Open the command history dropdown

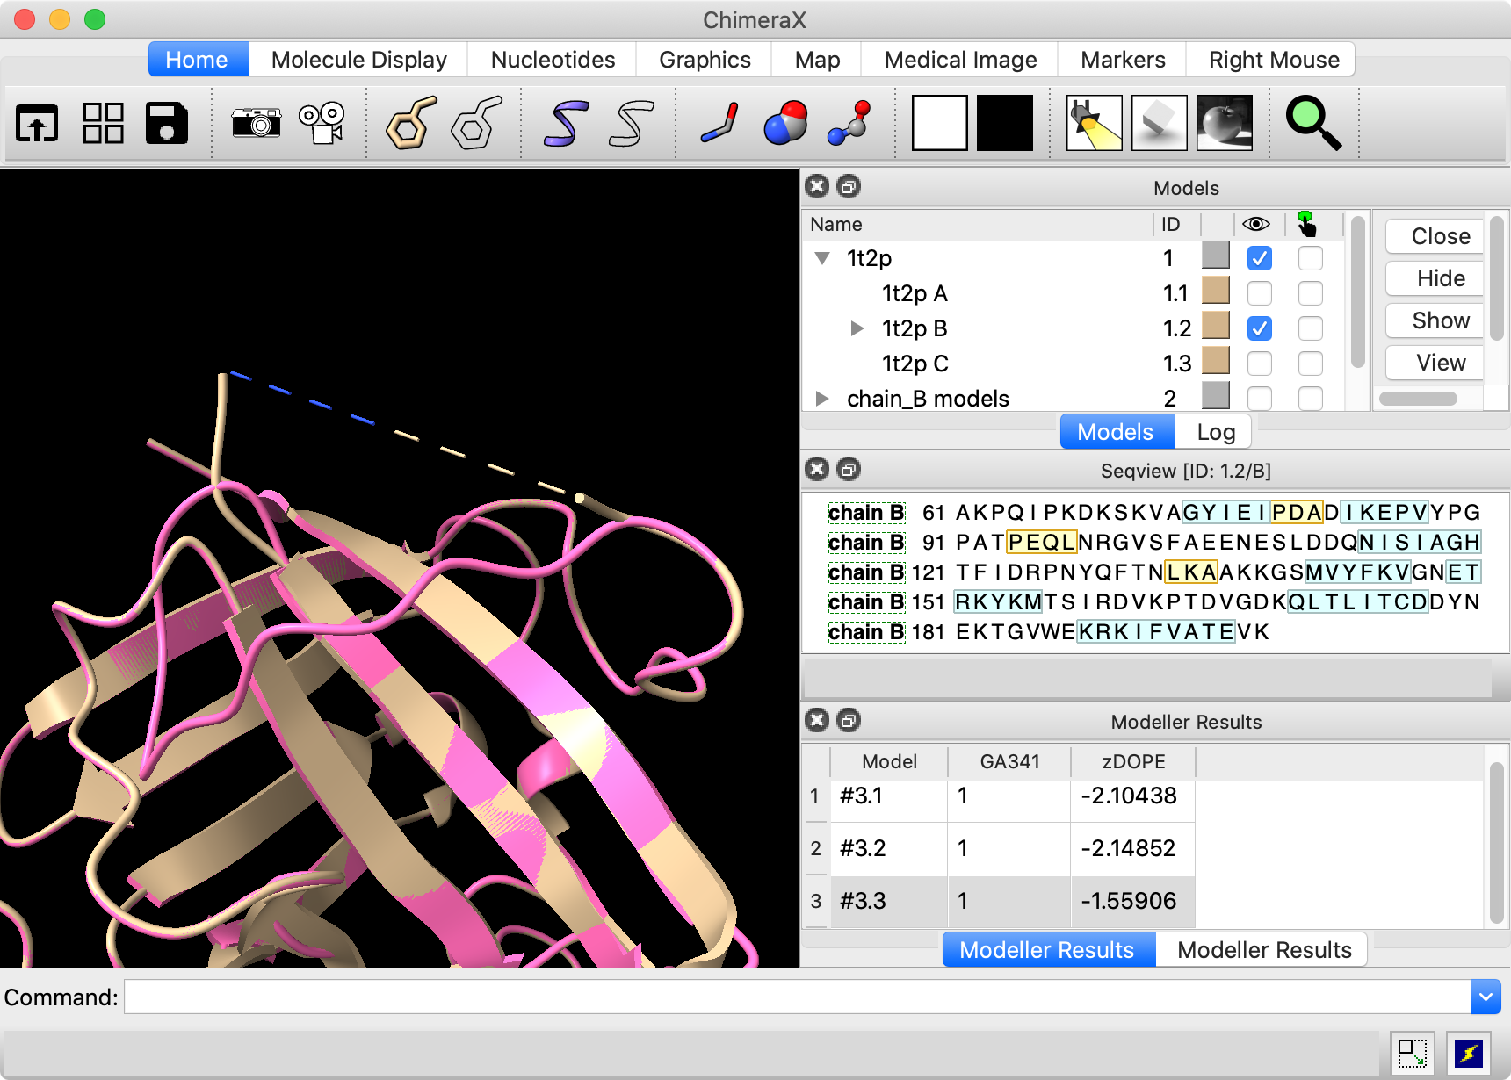(x=1485, y=997)
